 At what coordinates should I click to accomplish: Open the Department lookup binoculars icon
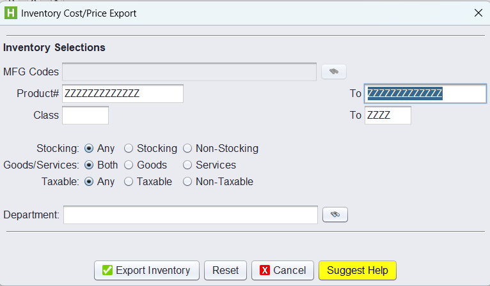335,215
